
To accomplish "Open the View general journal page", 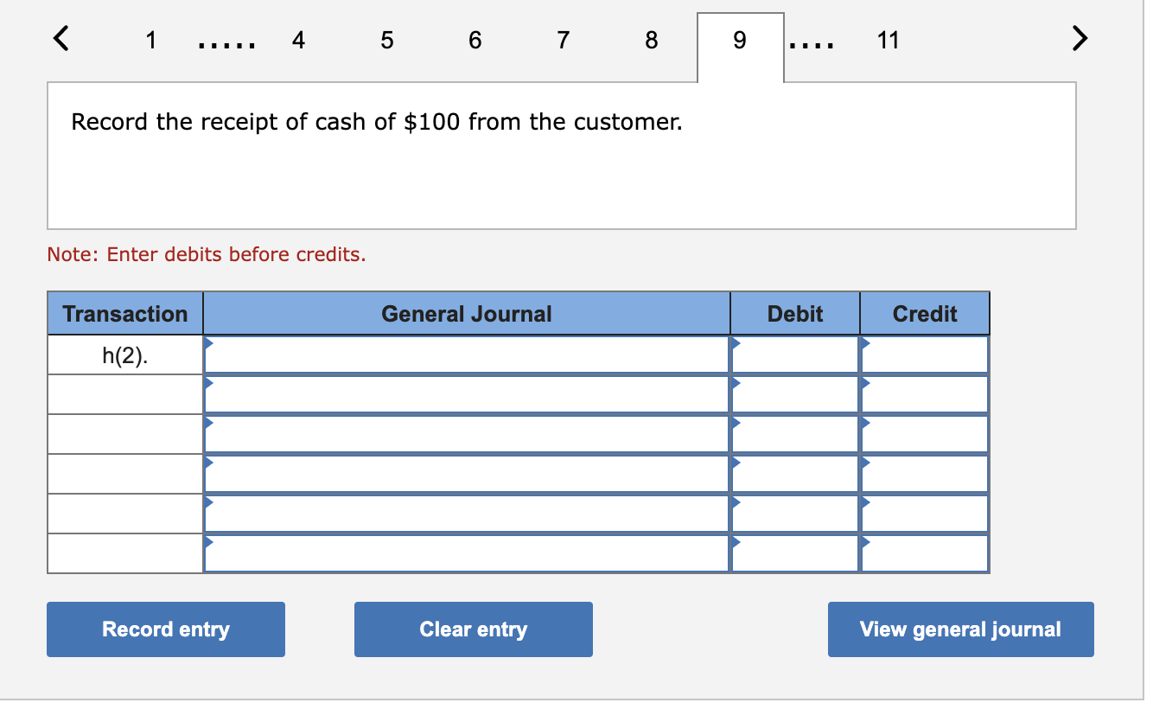I will (x=959, y=629).
